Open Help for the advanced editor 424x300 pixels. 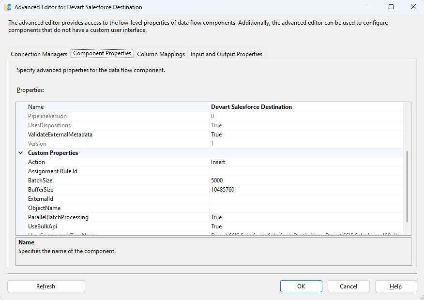(395, 286)
